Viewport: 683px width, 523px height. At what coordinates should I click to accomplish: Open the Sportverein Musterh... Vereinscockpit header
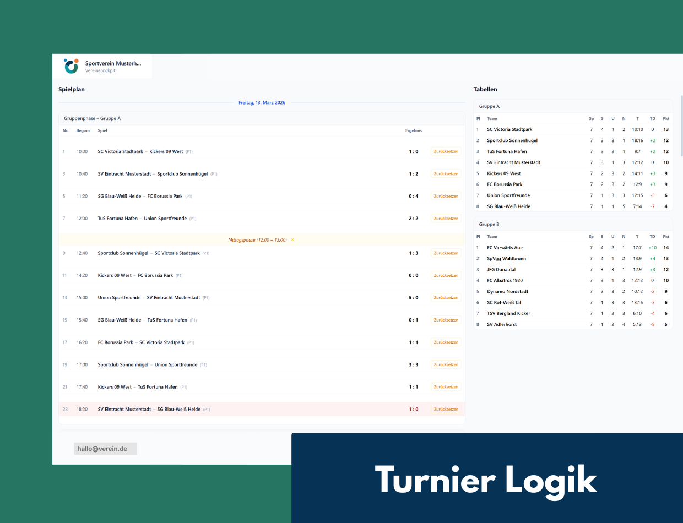[x=112, y=67]
